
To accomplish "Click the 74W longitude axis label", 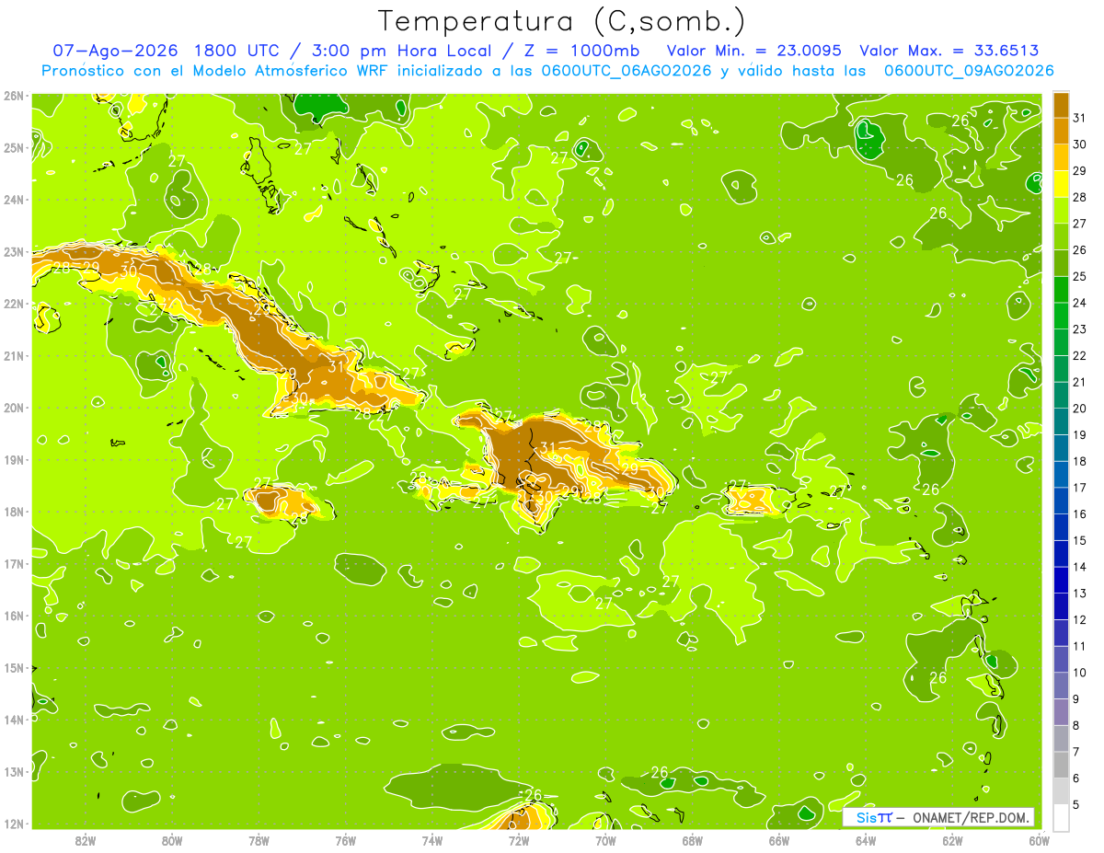I will 432,840.
